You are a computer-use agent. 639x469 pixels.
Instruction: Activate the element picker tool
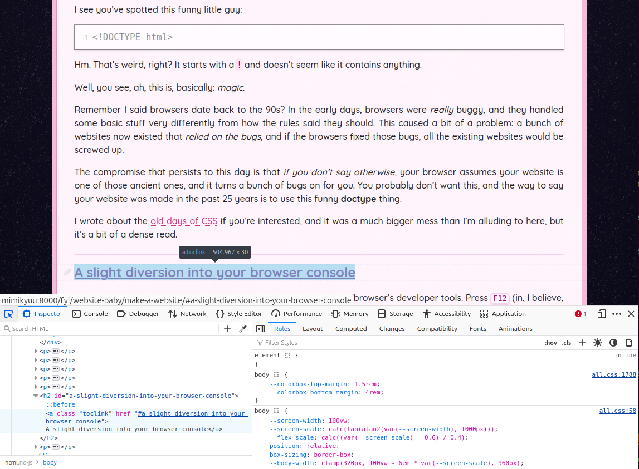click(8, 314)
